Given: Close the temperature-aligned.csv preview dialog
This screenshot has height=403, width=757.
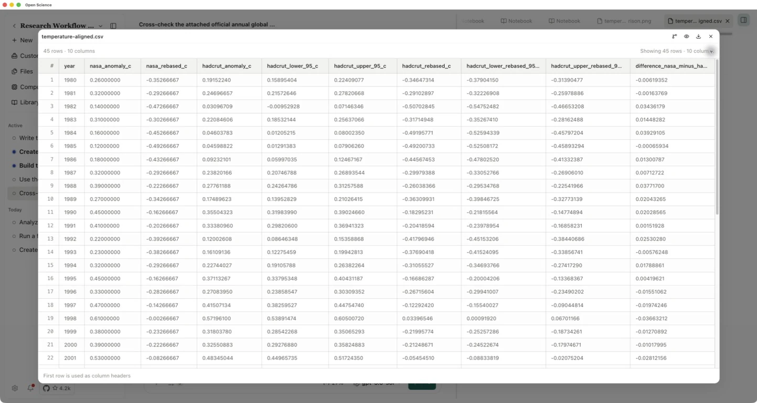Looking at the screenshot, I should [x=711, y=37].
